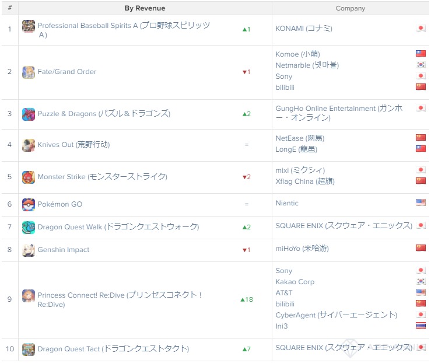
Task: Click the down 1 indicator for Genshin Impact
Action: pos(247,250)
